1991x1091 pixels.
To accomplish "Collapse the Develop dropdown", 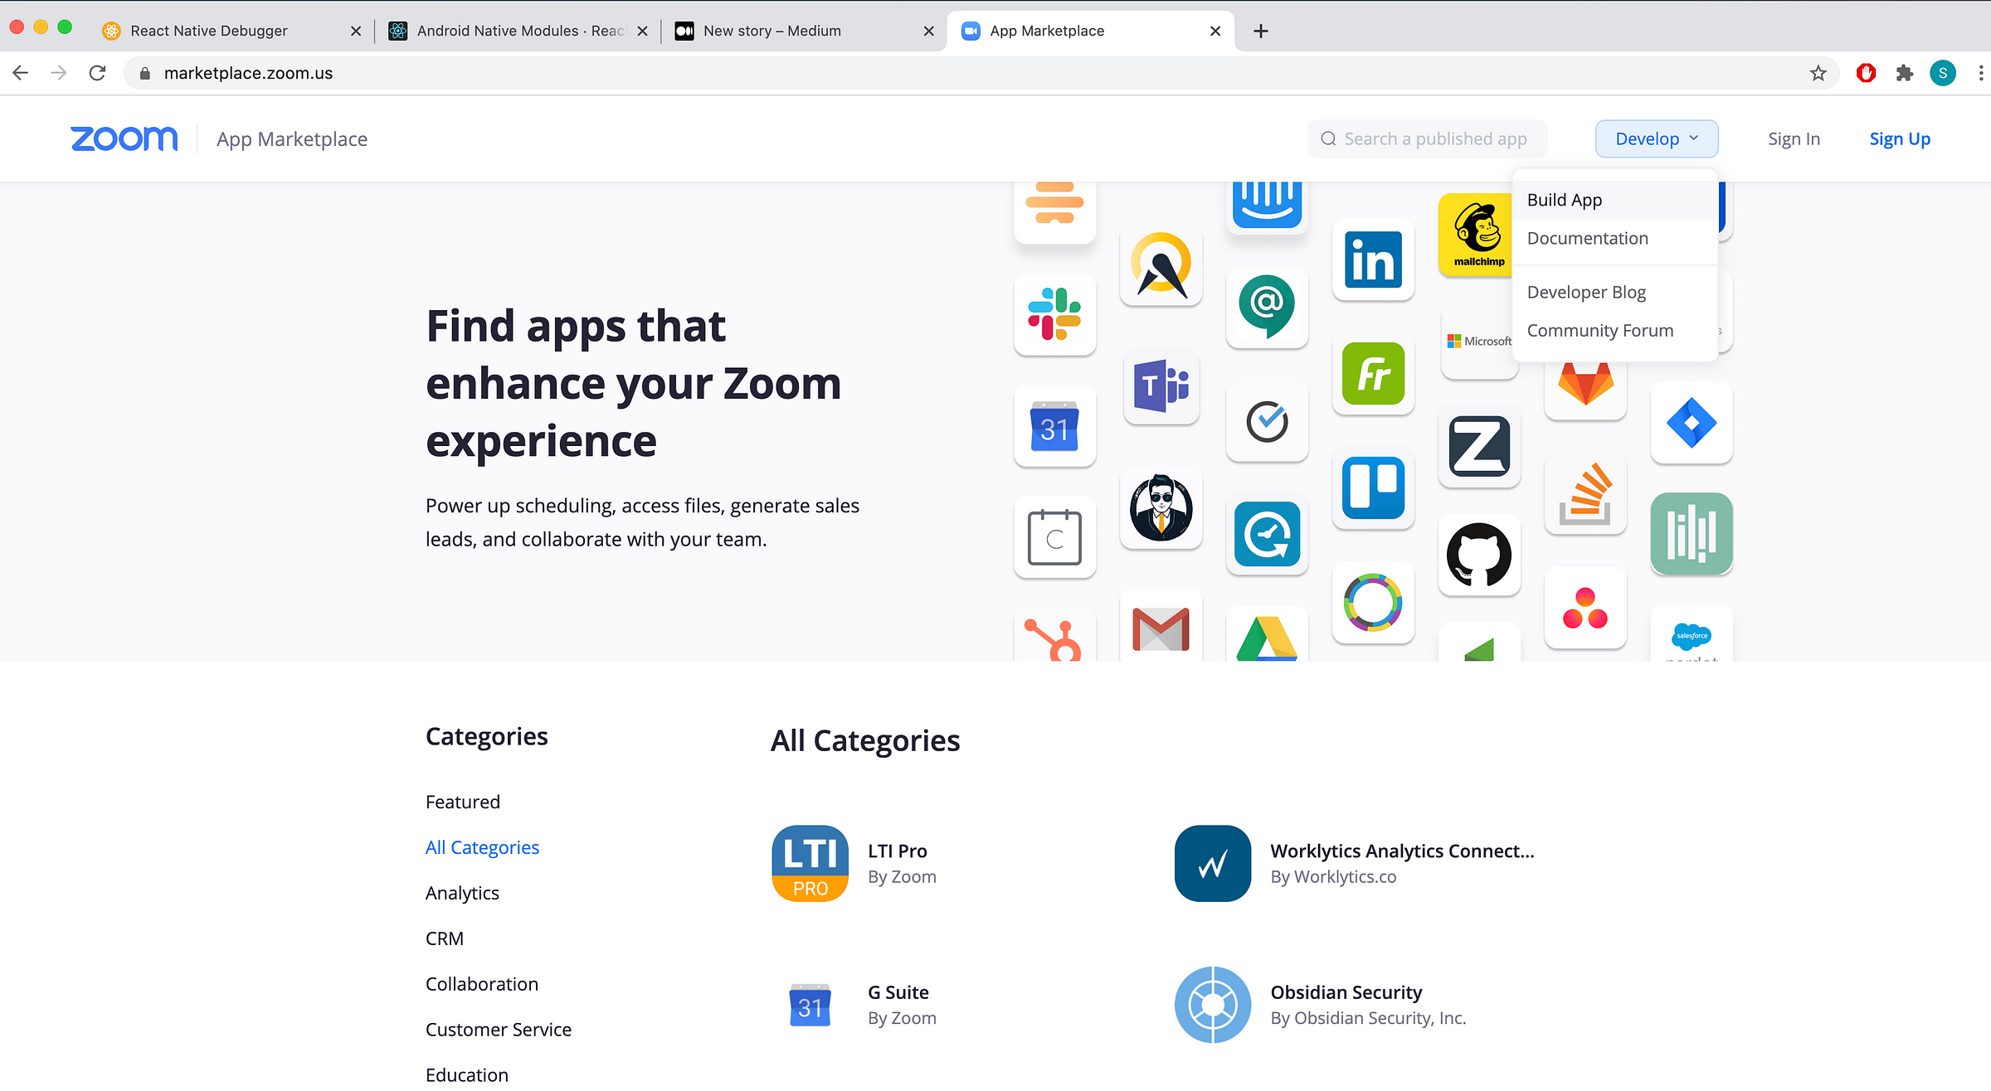I will [x=1656, y=138].
